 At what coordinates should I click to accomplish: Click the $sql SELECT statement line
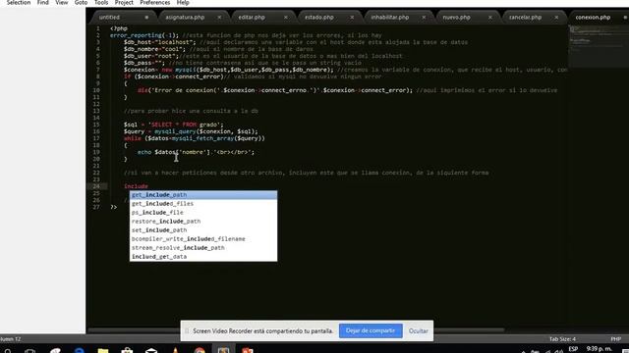(174, 125)
